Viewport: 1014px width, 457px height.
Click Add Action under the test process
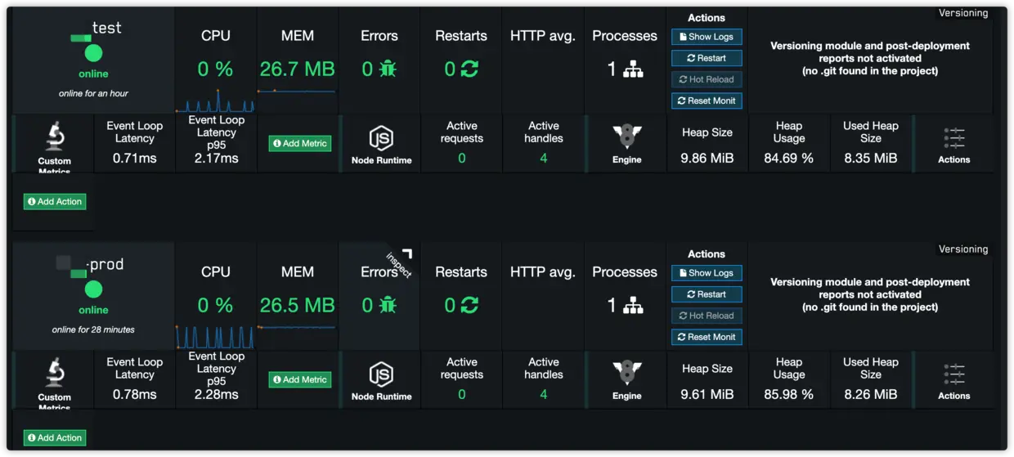(x=55, y=201)
